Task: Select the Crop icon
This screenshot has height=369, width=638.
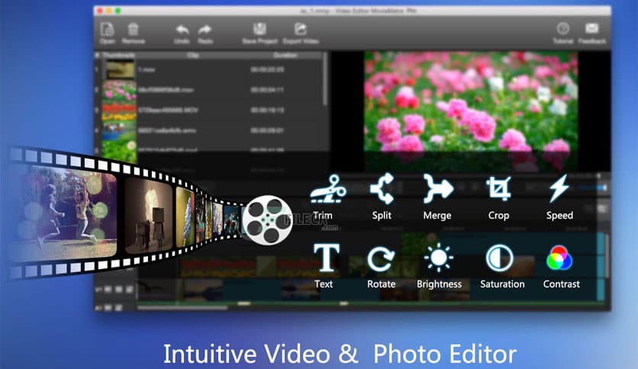Action: pyautogui.click(x=499, y=188)
